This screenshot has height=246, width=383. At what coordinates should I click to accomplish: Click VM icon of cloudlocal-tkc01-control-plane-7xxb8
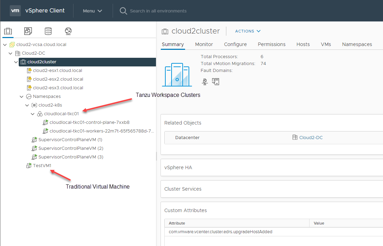click(45, 122)
